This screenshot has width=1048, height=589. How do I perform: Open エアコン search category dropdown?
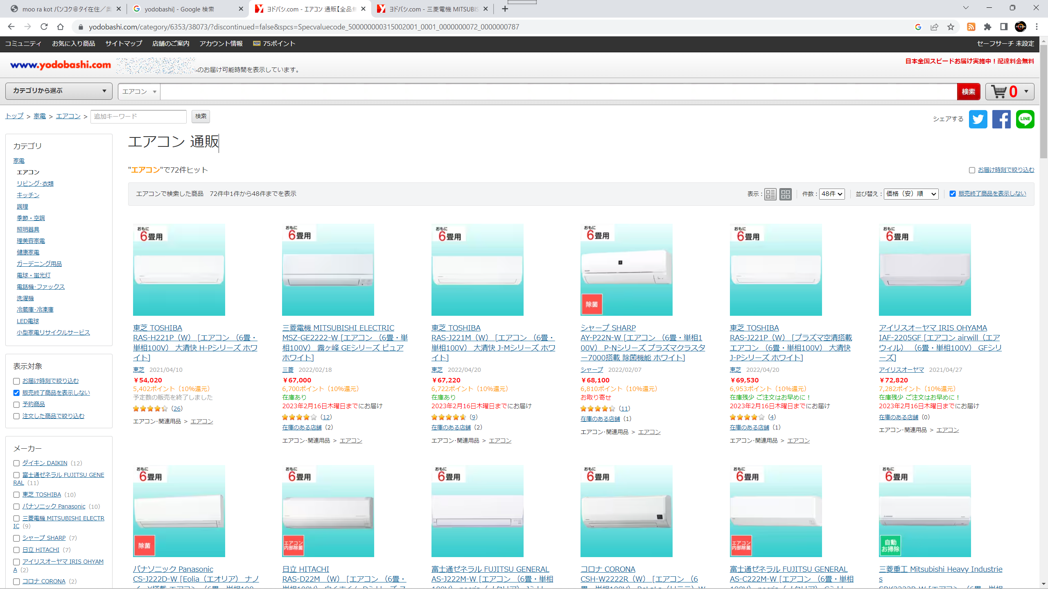click(139, 92)
